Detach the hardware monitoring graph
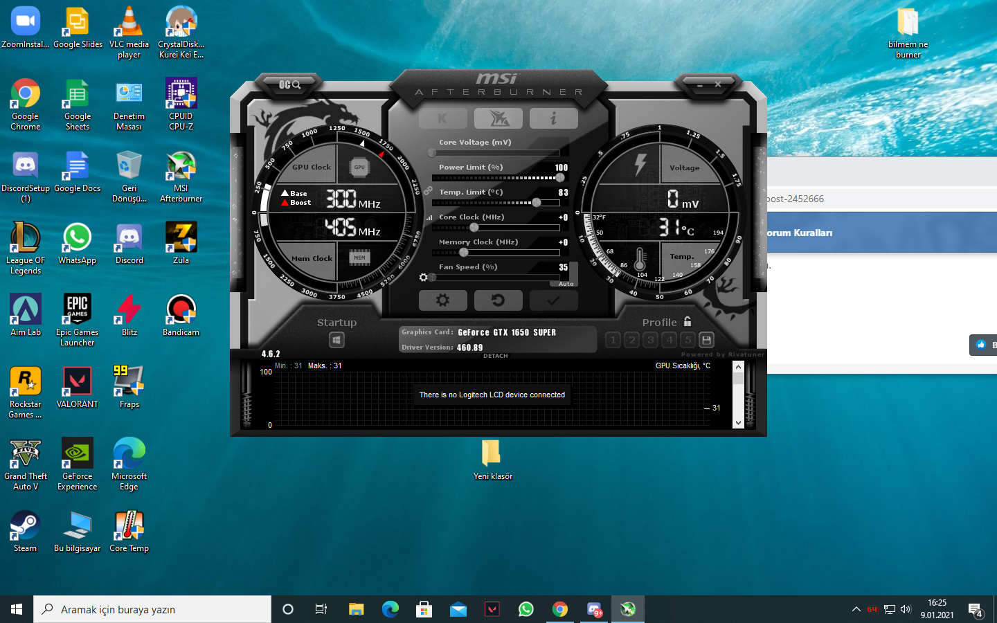 pos(496,356)
